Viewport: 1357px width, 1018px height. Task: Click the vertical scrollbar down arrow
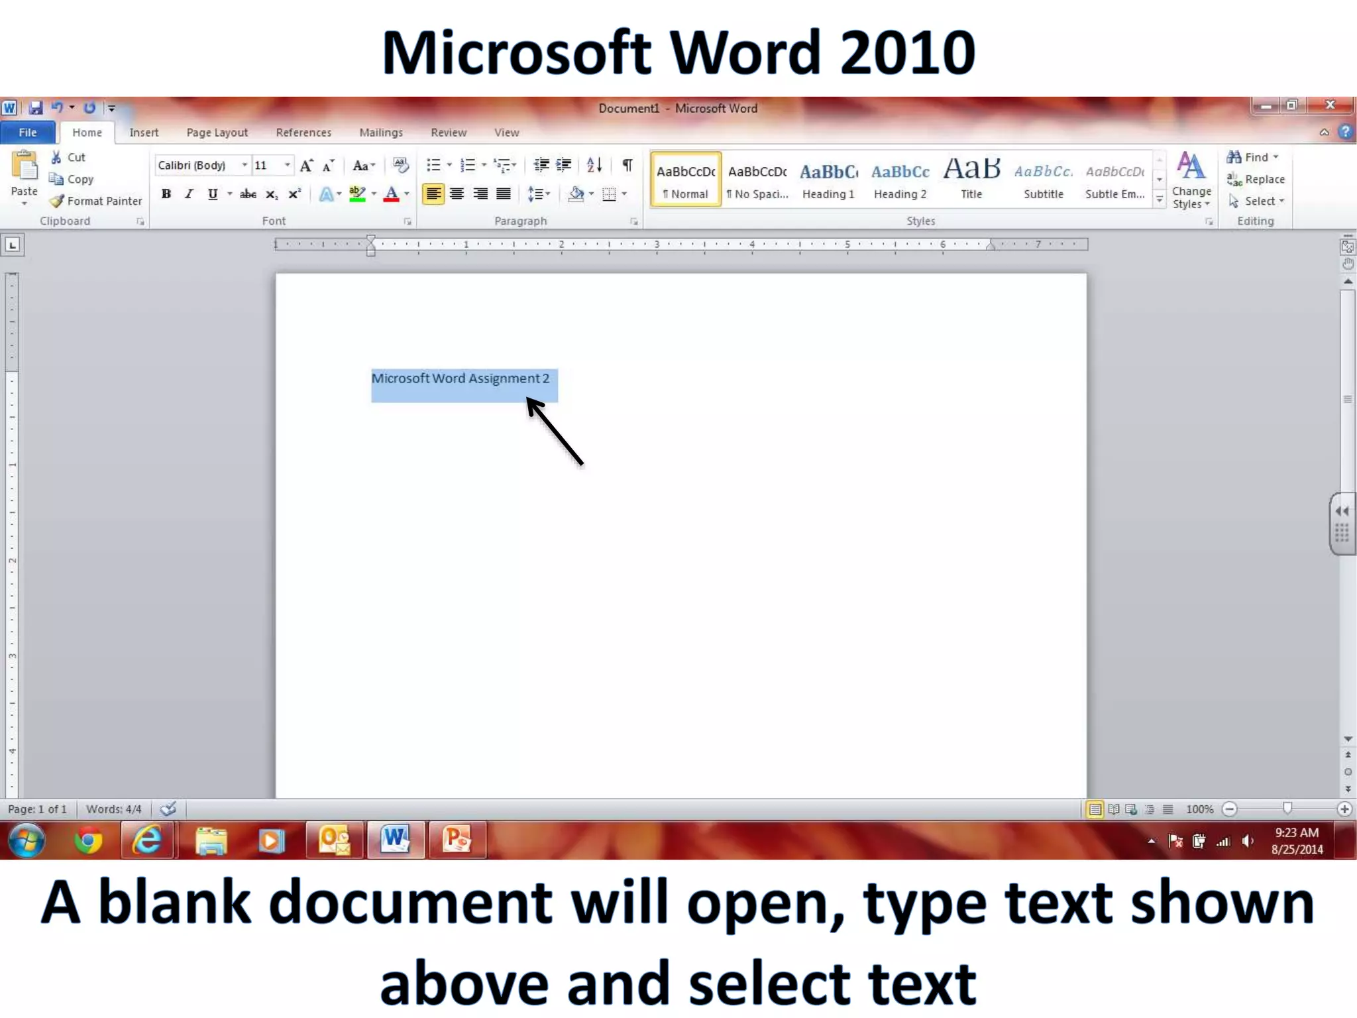[x=1348, y=739]
